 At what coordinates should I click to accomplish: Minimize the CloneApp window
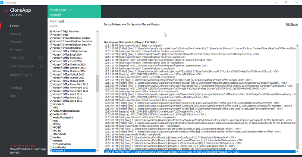click(277, 2)
